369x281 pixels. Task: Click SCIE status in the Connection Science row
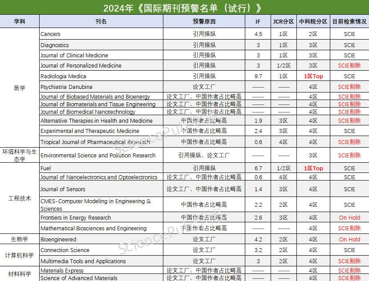(x=349, y=250)
